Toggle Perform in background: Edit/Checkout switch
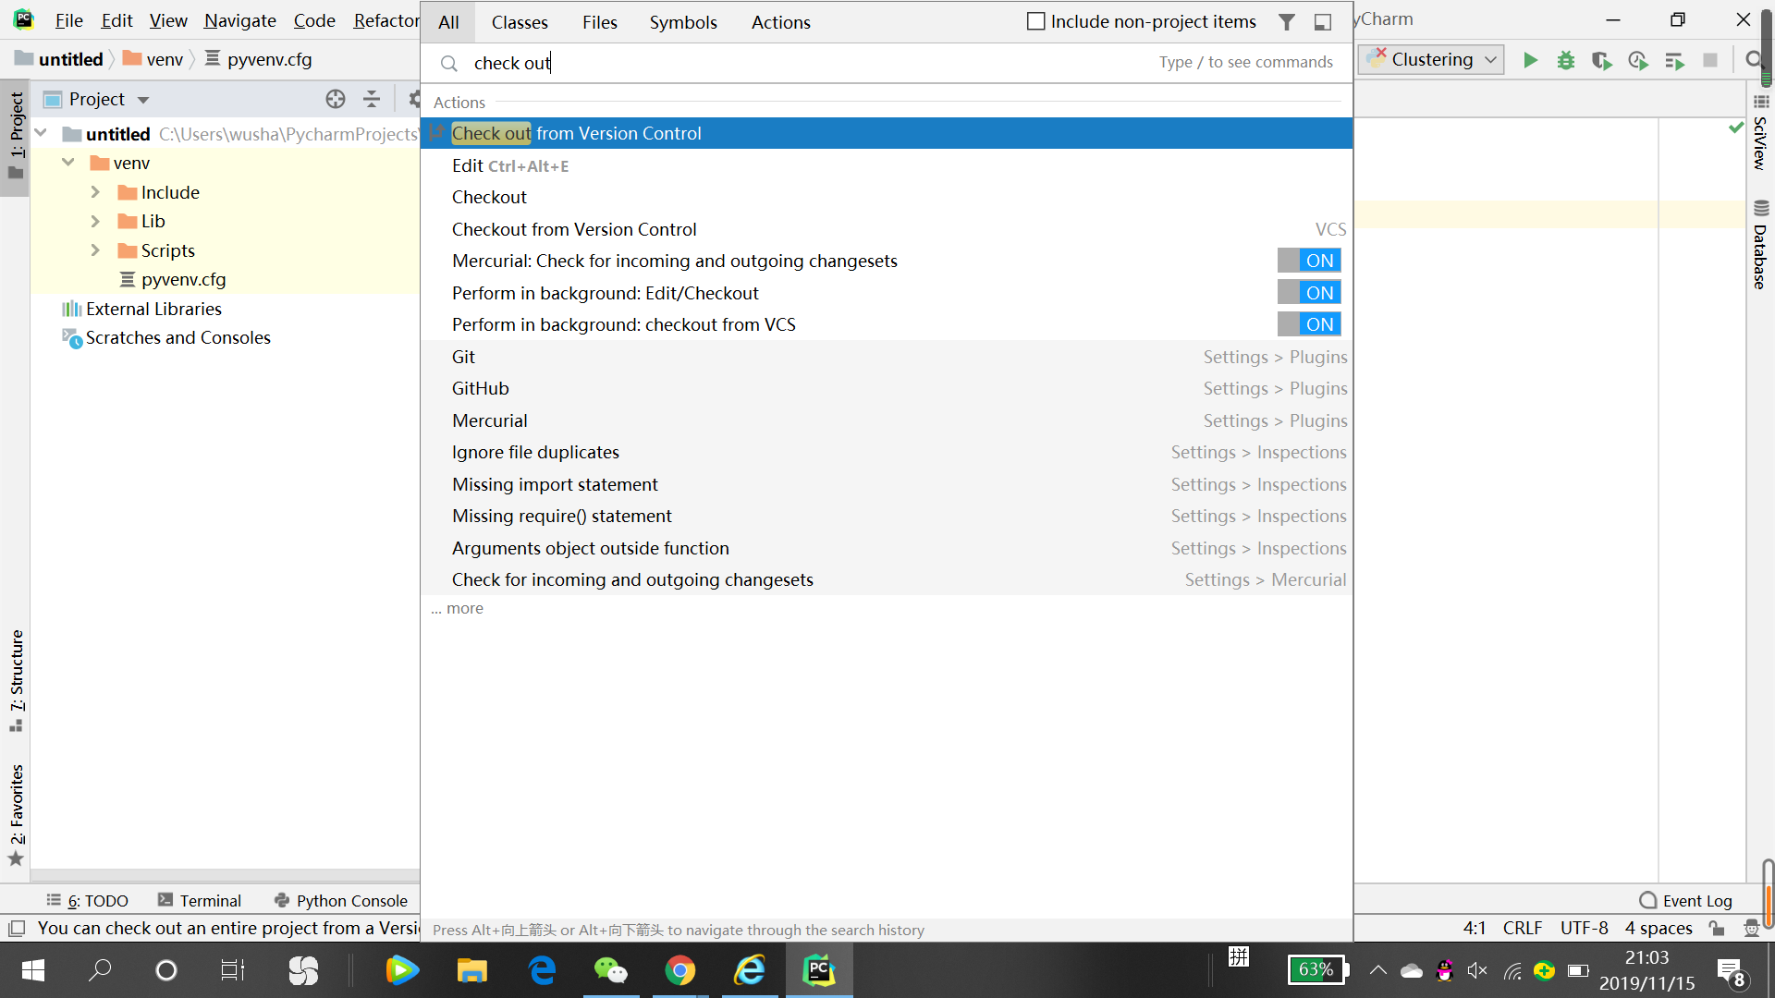Viewport: 1775px width, 998px height. [1308, 293]
